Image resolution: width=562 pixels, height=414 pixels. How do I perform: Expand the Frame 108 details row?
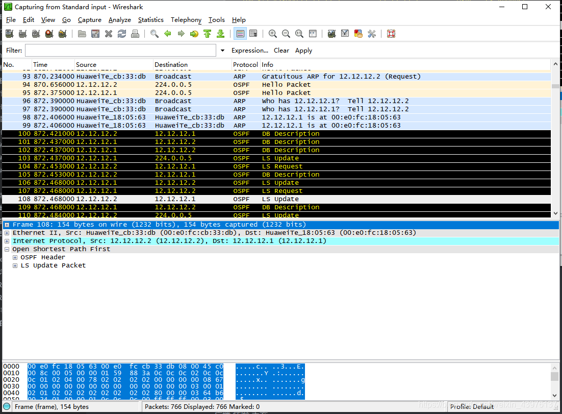pos(7,225)
